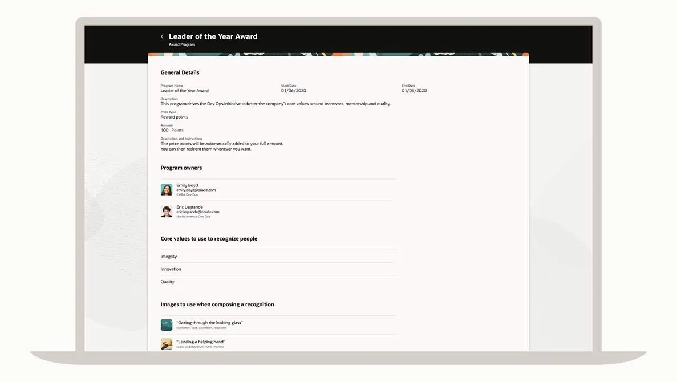
Task: Click the Program Name value
Action: click(184, 91)
